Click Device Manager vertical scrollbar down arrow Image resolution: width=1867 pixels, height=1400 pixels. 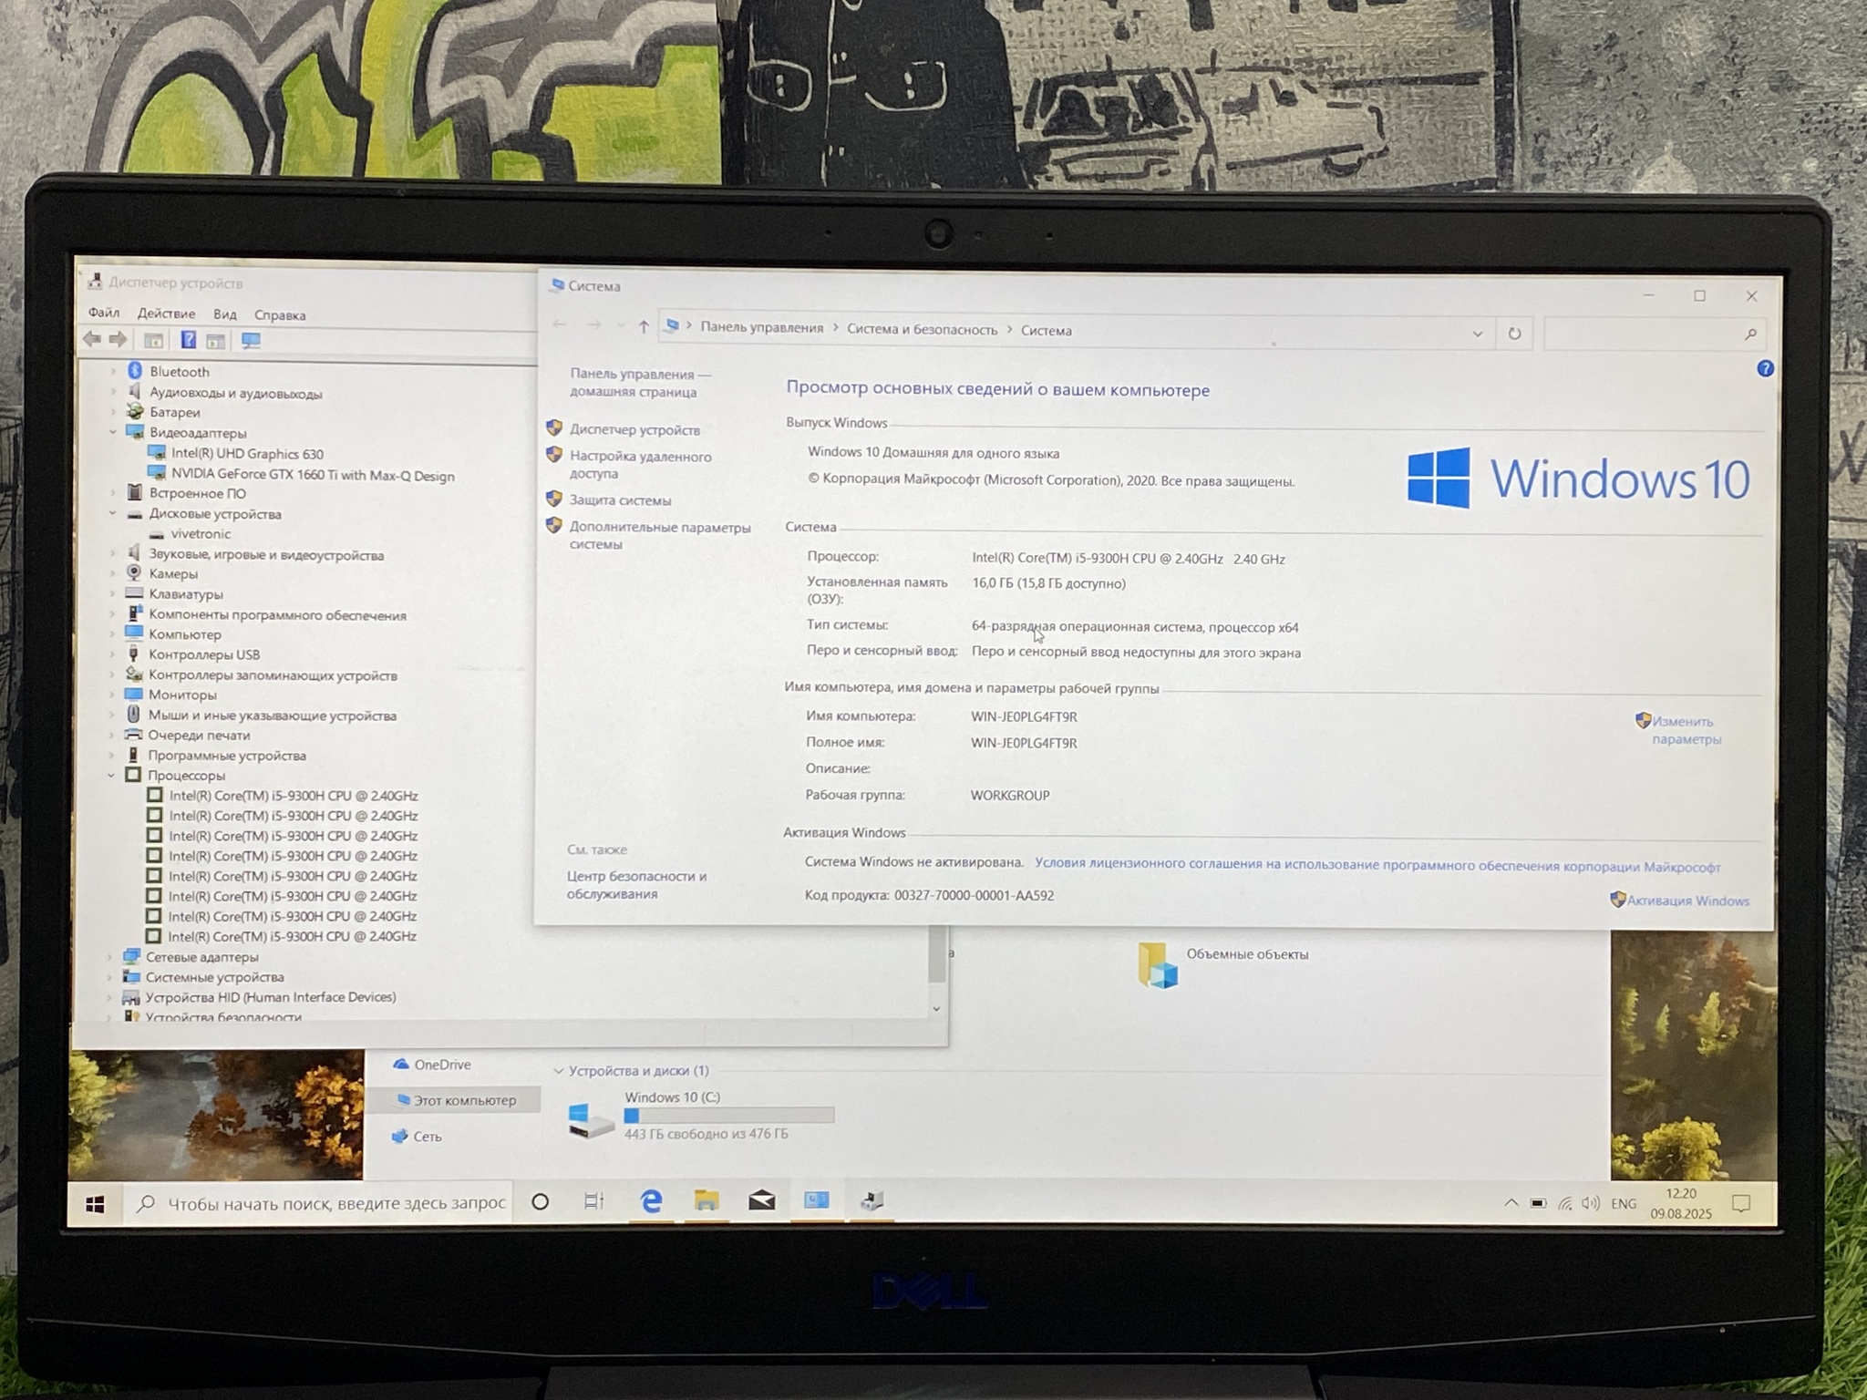pyautogui.click(x=936, y=1008)
